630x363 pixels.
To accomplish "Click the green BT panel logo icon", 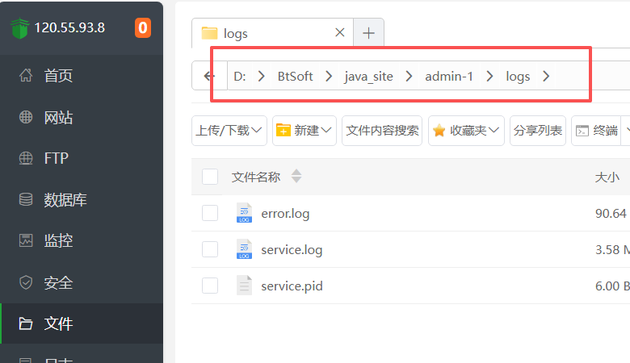I will point(19,28).
